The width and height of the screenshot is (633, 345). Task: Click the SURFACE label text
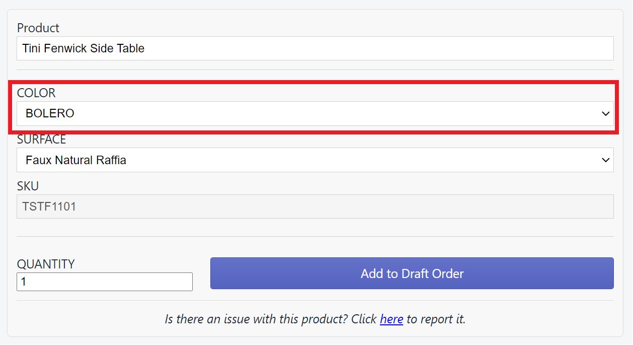click(x=42, y=140)
